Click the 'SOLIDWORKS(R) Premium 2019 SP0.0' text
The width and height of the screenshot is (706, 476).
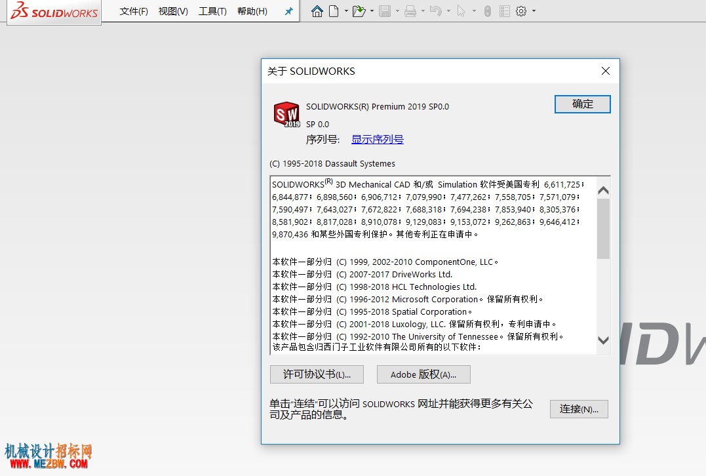378,107
